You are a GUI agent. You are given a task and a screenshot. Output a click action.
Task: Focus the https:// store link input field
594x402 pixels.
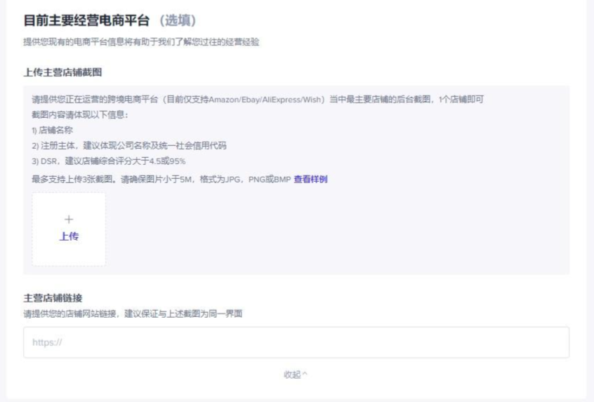(x=296, y=342)
